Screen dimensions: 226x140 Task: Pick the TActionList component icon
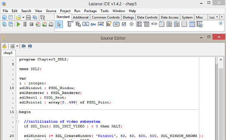(200, 24)
